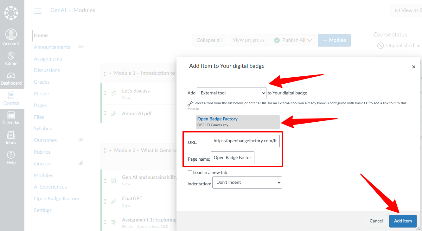Click drag handle beside About-AI.pdf

pyautogui.click(x=105, y=114)
